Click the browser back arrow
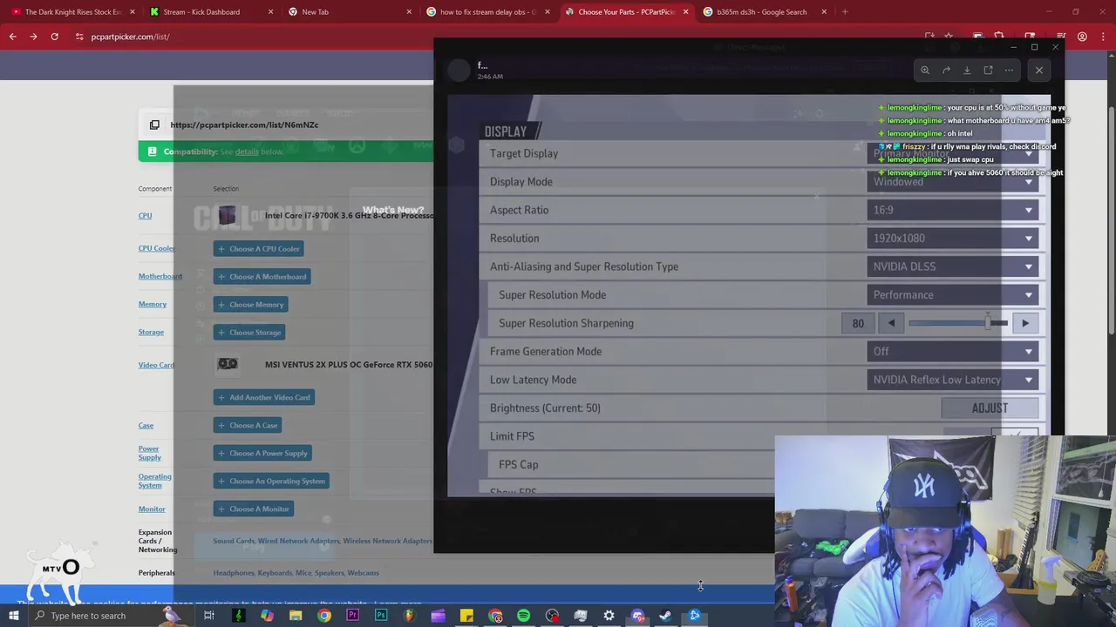Image resolution: width=1116 pixels, height=627 pixels. 12,37
